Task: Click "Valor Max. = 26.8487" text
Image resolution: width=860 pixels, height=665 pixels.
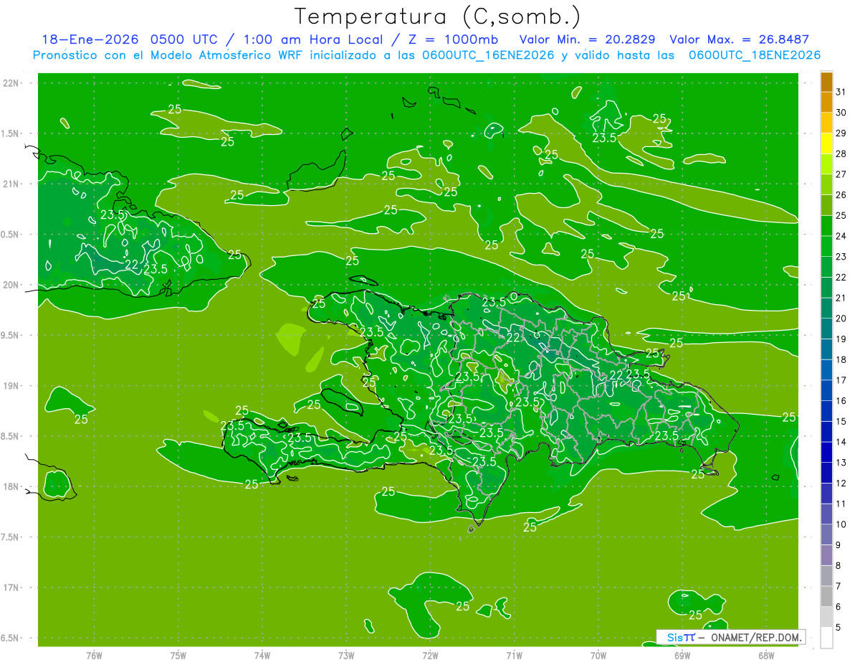Action: click(x=739, y=39)
